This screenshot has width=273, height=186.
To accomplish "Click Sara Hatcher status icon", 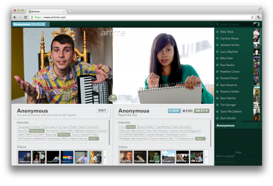I will click(x=217, y=98).
